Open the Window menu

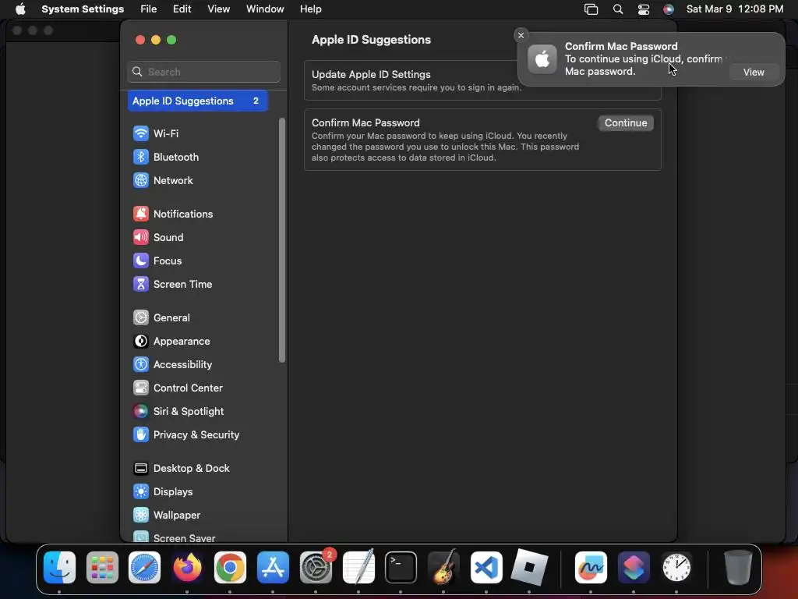pos(265,9)
